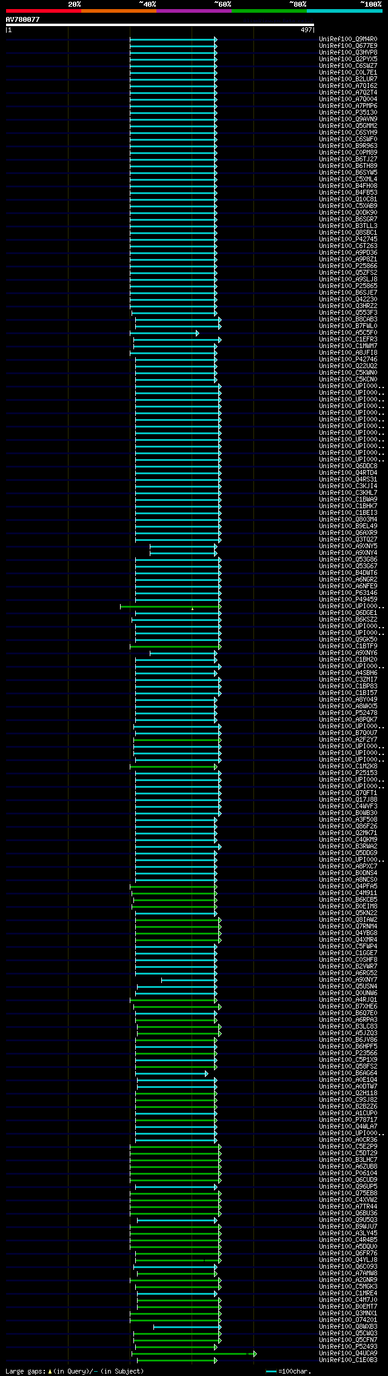Click the alignment bar for UniRef100_A9XNY4
Viewport: 388px width, 1376px height.
click(184, 553)
